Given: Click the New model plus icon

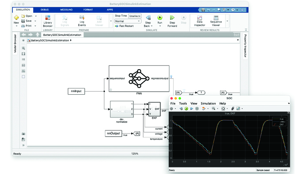Looking at the screenshot, I should [16, 18].
